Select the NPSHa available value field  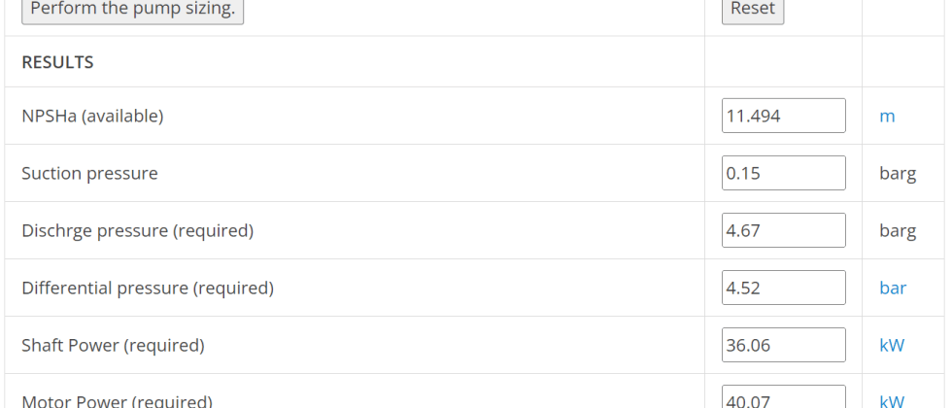point(783,116)
